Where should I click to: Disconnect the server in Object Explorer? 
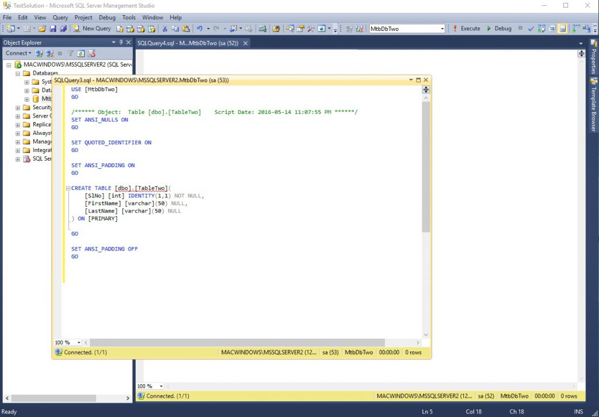coord(49,53)
